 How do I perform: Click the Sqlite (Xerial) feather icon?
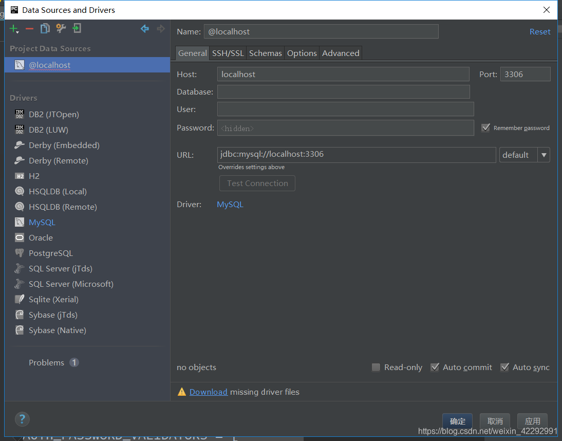pyautogui.click(x=20, y=299)
